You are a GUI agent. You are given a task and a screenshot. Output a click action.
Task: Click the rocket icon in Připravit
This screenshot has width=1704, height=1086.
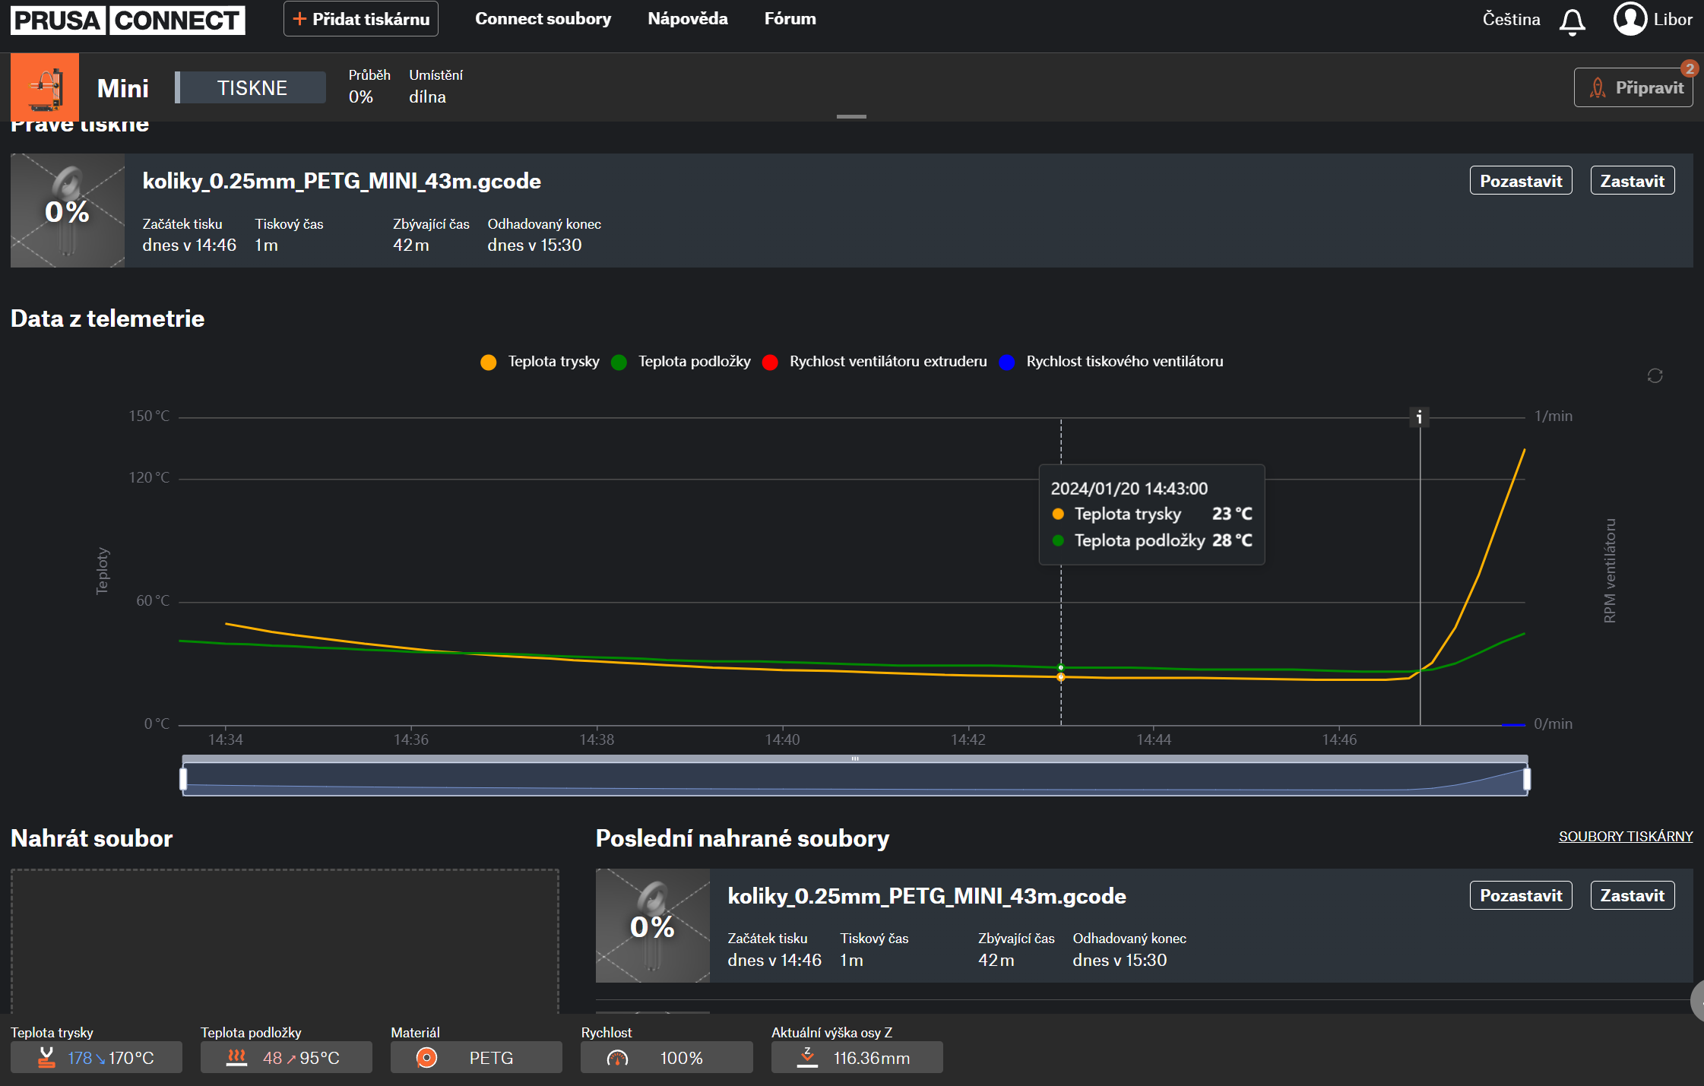coord(1598,88)
